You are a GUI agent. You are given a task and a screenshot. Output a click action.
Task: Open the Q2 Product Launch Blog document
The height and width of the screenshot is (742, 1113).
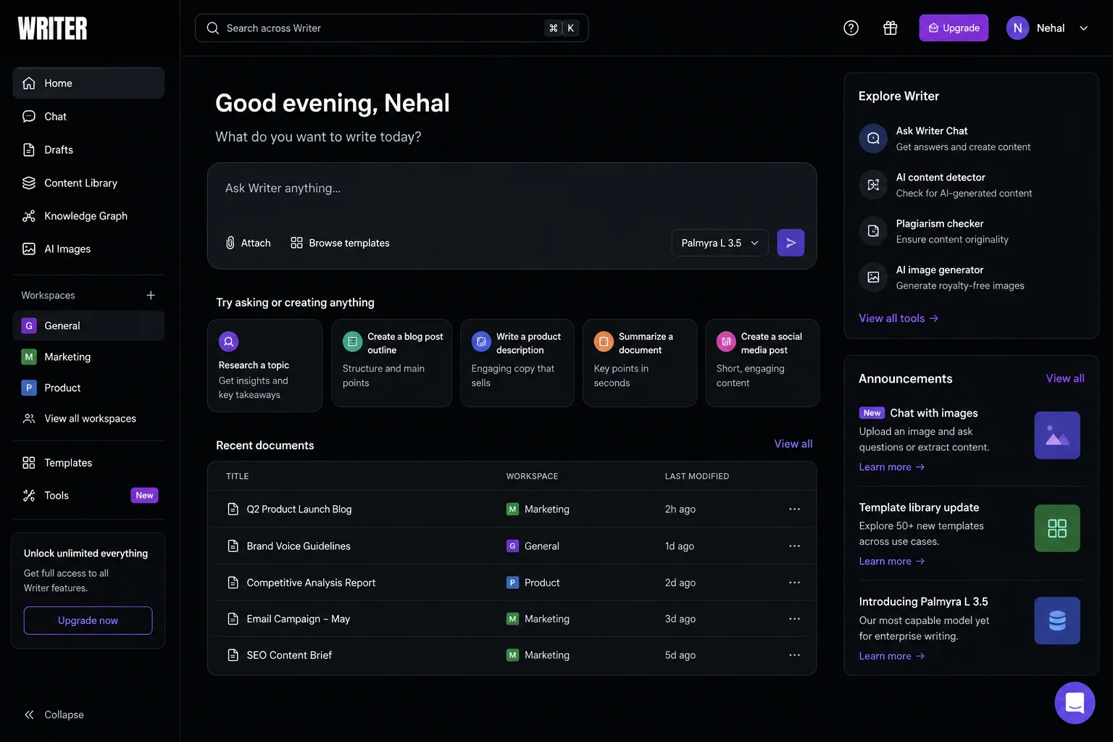click(x=299, y=509)
